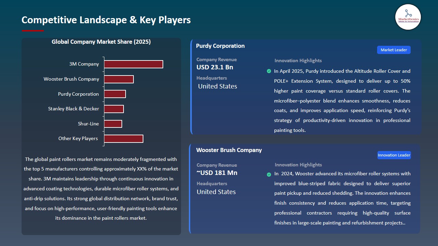Click the green check icon in Purdy card

tap(269, 71)
